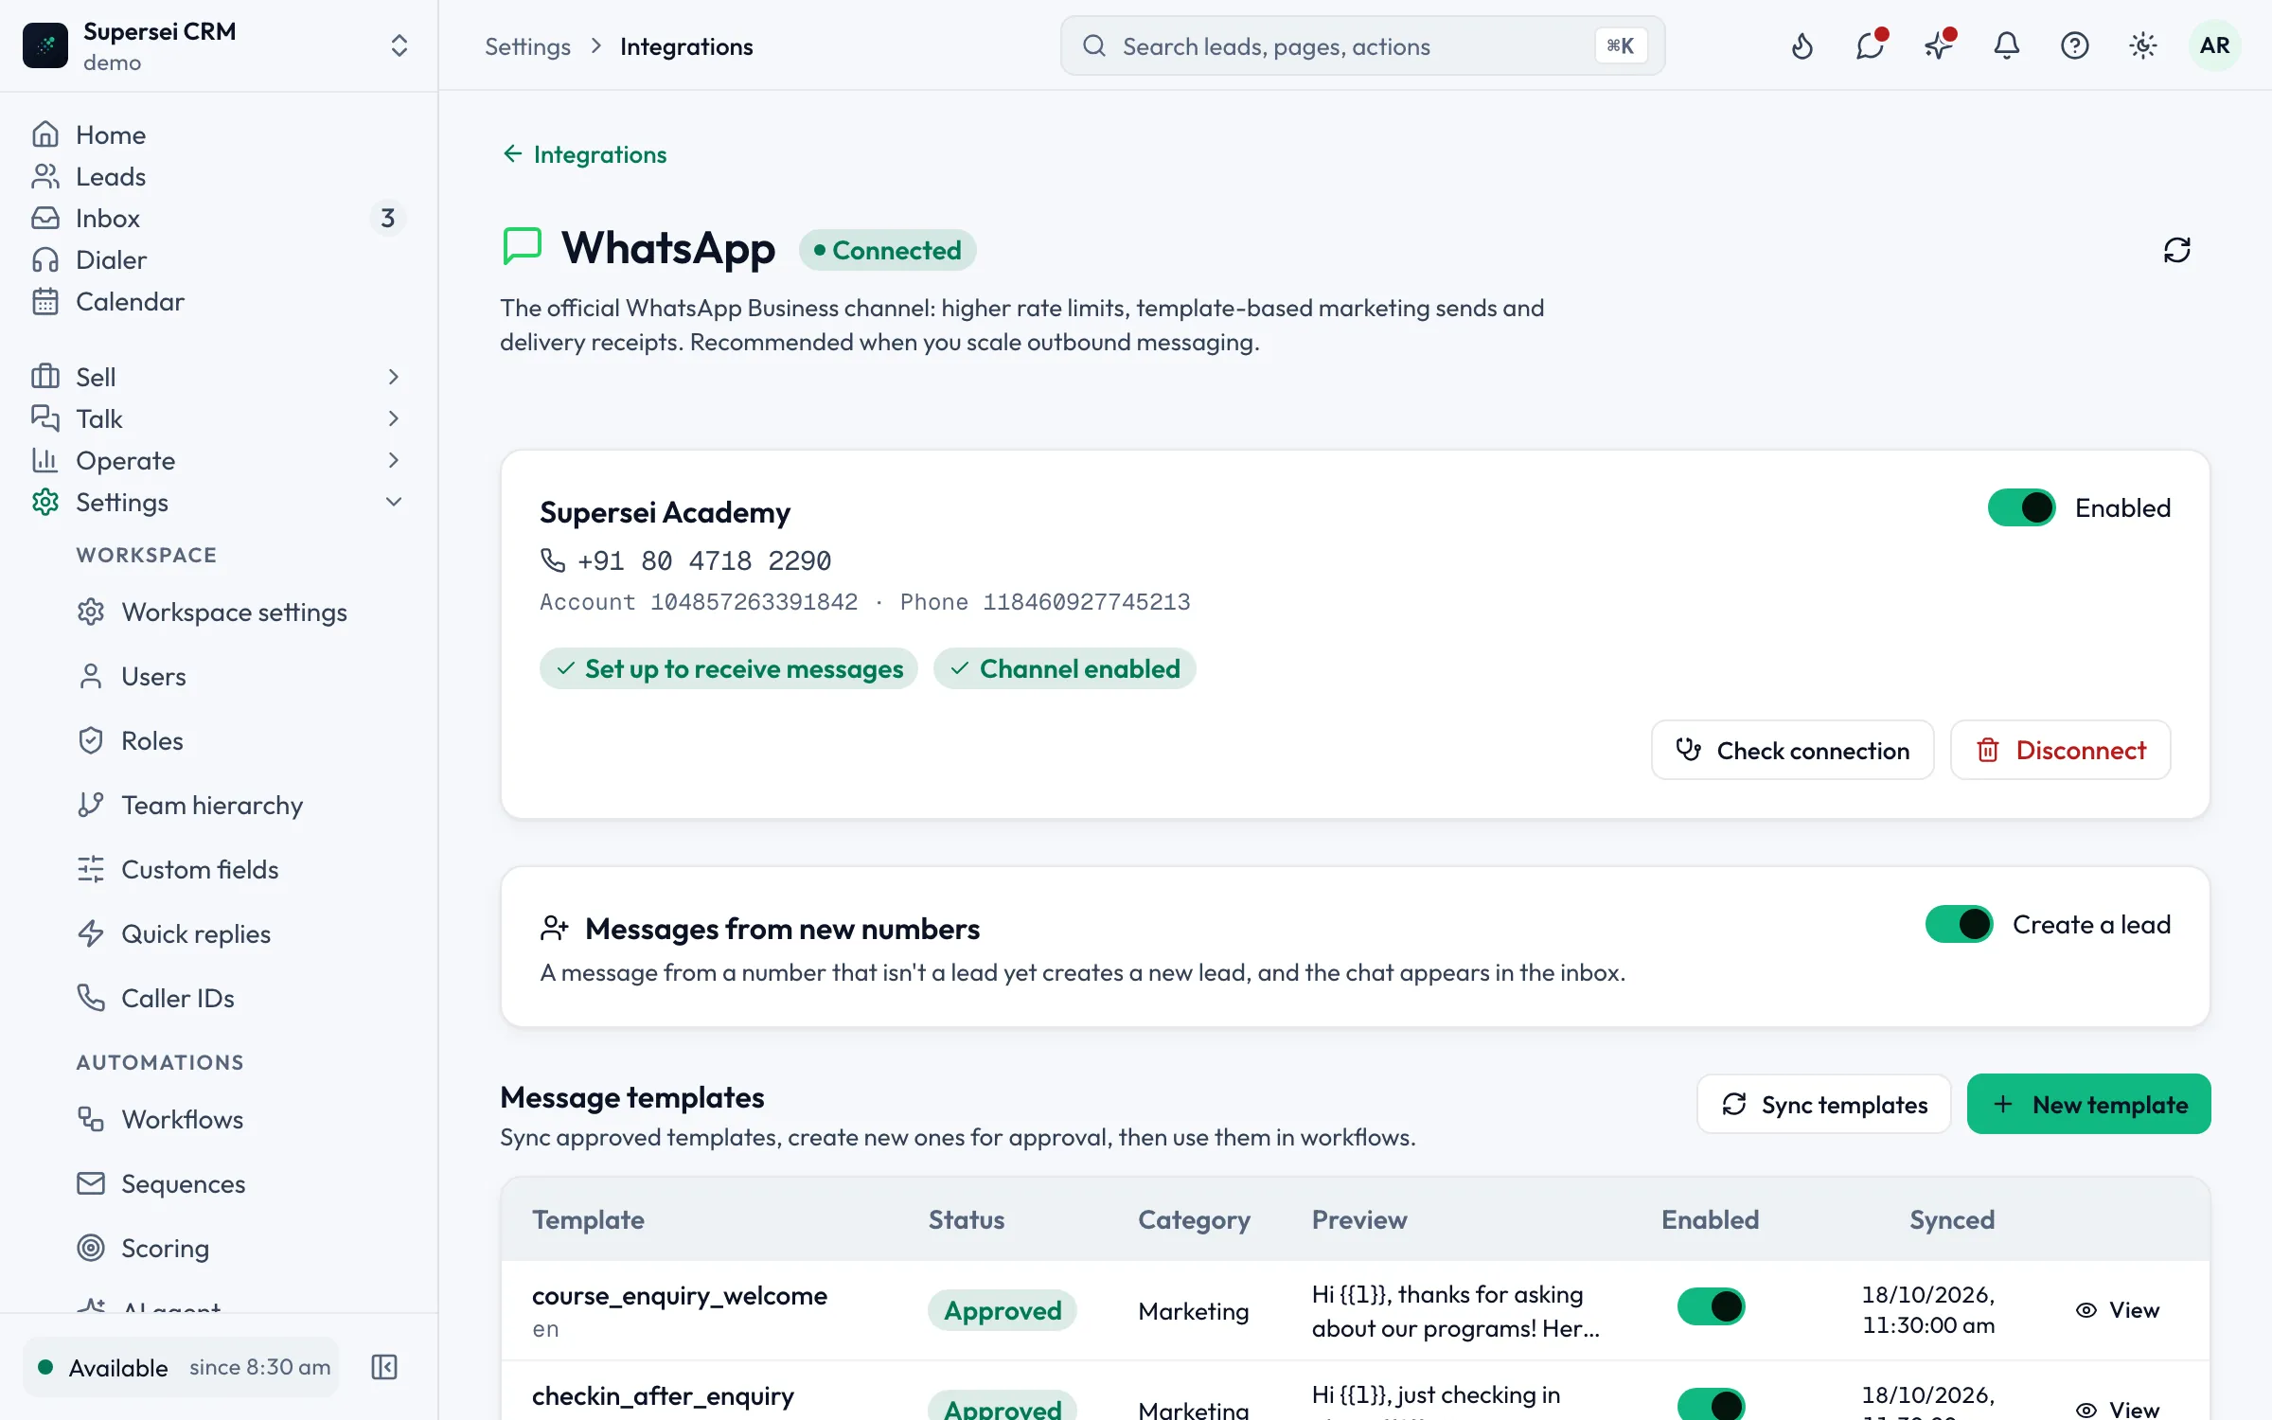This screenshot has height=1420, width=2272.
Task: Turn off the Create a lead toggle
Action: pyautogui.click(x=1959, y=924)
